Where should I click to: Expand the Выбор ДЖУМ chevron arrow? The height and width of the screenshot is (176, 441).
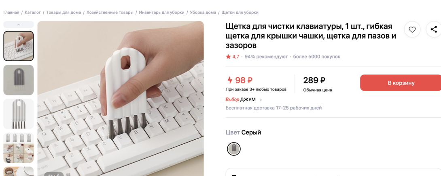pos(261,99)
